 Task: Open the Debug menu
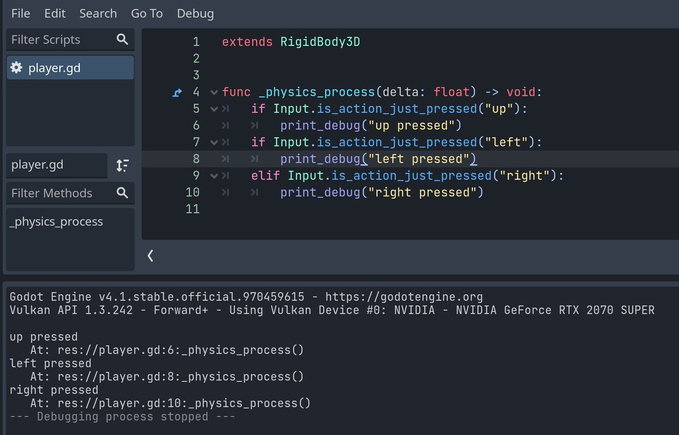[195, 14]
